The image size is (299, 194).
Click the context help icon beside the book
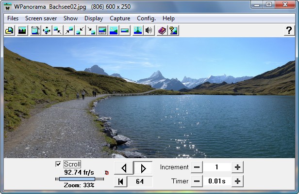pos(173,30)
